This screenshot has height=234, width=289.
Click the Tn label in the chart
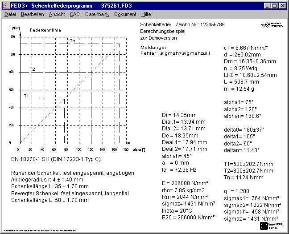pos(73,41)
